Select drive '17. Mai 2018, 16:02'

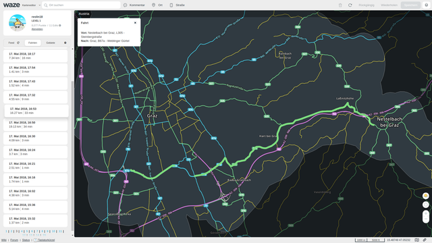[x=36, y=193]
